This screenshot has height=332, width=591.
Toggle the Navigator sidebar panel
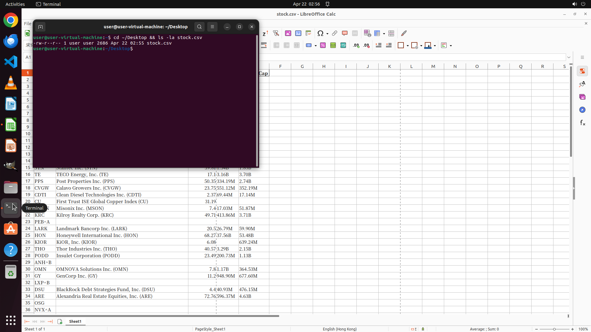click(x=582, y=110)
